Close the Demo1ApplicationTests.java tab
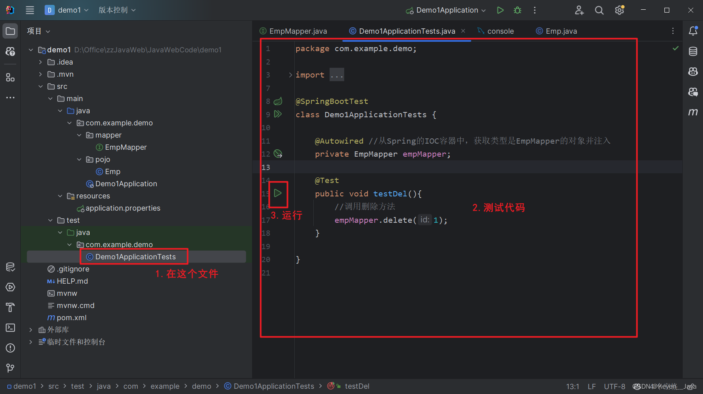The height and width of the screenshot is (394, 703). click(463, 31)
